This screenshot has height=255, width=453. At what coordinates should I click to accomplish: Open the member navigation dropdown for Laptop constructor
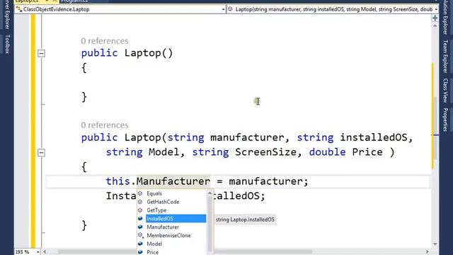pyautogui.click(x=436, y=9)
